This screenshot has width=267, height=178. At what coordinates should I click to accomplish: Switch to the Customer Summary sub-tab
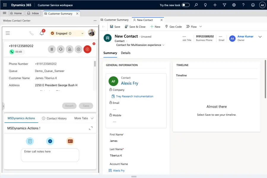(115, 20)
